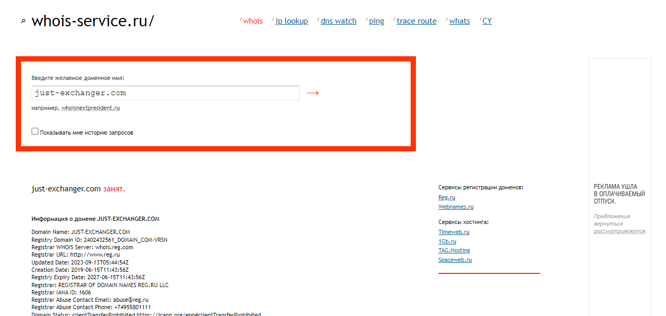Enable the query history checkbox
This screenshot has height=316, width=666.
click(35, 131)
